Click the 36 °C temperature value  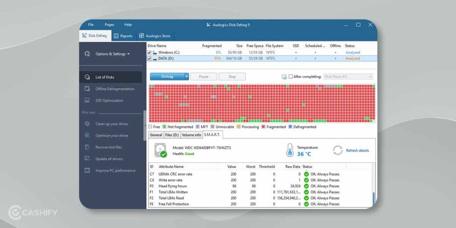304,154
